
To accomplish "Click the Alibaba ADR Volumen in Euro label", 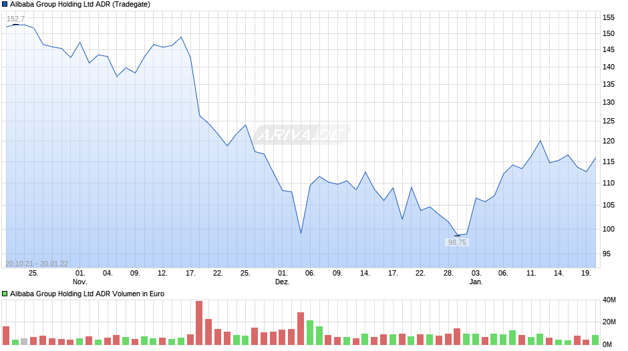I will click(x=88, y=294).
